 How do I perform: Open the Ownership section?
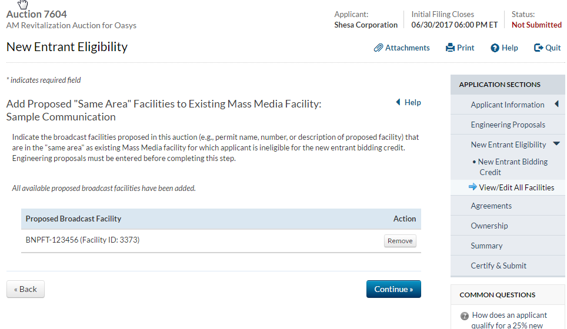coord(489,226)
